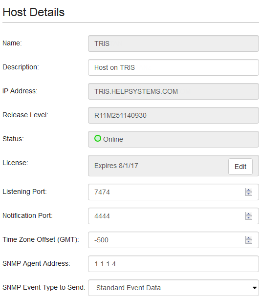Click the Release Level field R11M251140930
The width and height of the screenshot is (261, 298).
pos(174,115)
